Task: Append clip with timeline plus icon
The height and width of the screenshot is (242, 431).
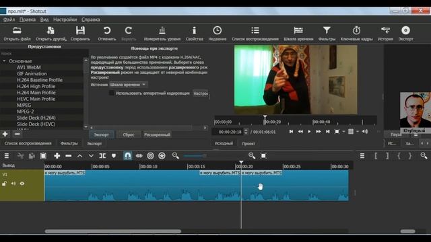Action: [x=57, y=156]
